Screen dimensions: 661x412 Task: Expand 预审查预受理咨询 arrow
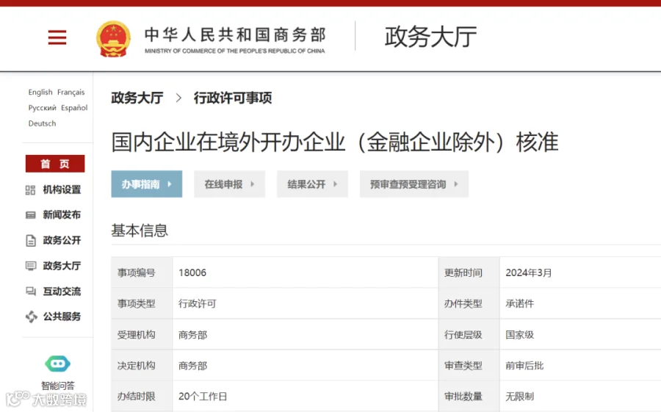[456, 184]
